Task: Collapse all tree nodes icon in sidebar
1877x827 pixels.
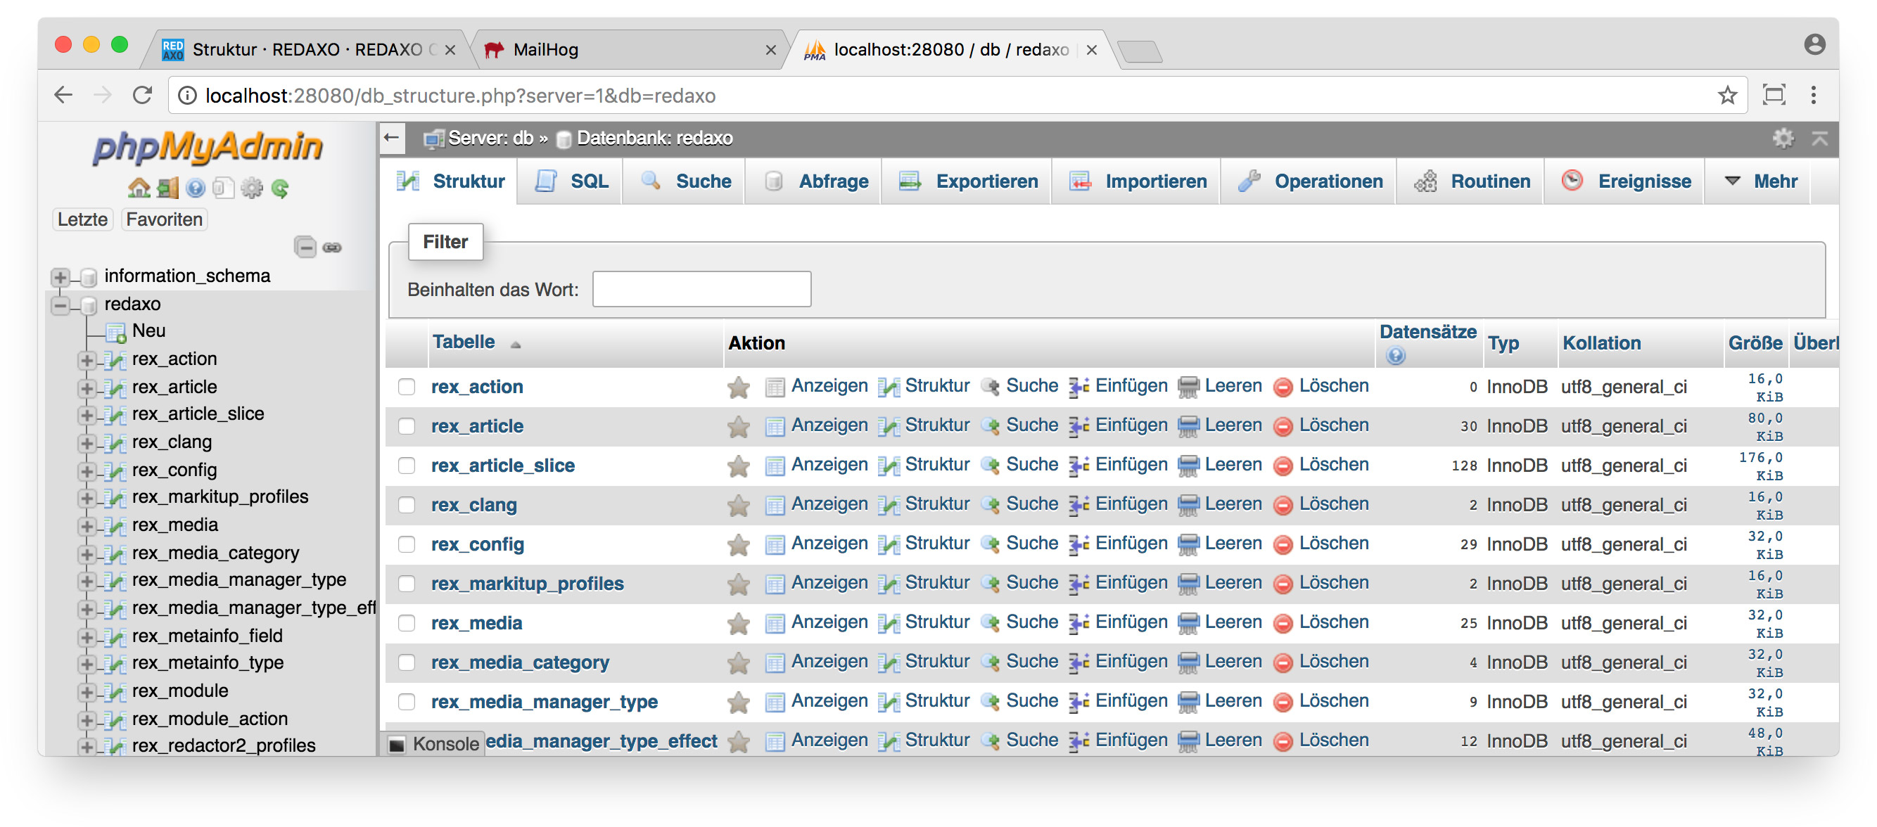Action: (x=305, y=248)
